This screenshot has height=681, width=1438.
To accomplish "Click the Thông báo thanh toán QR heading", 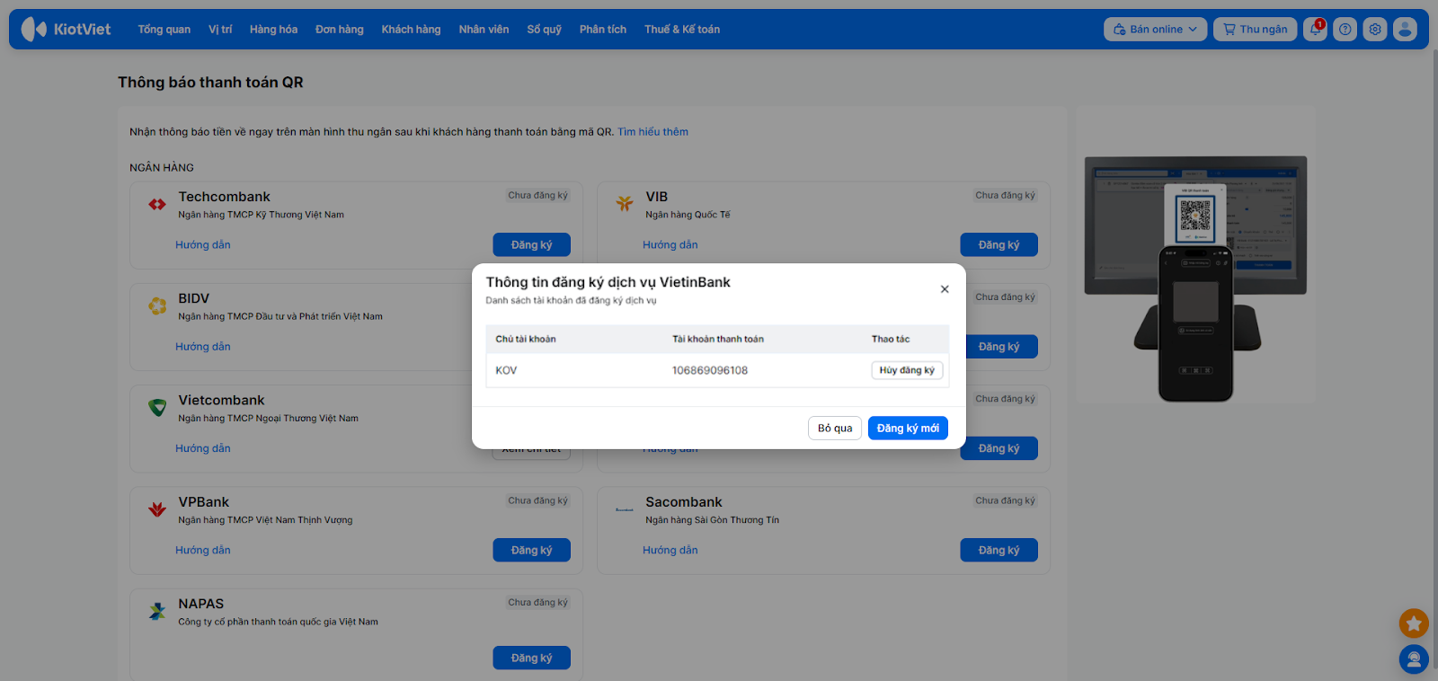I will pos(210,83).
